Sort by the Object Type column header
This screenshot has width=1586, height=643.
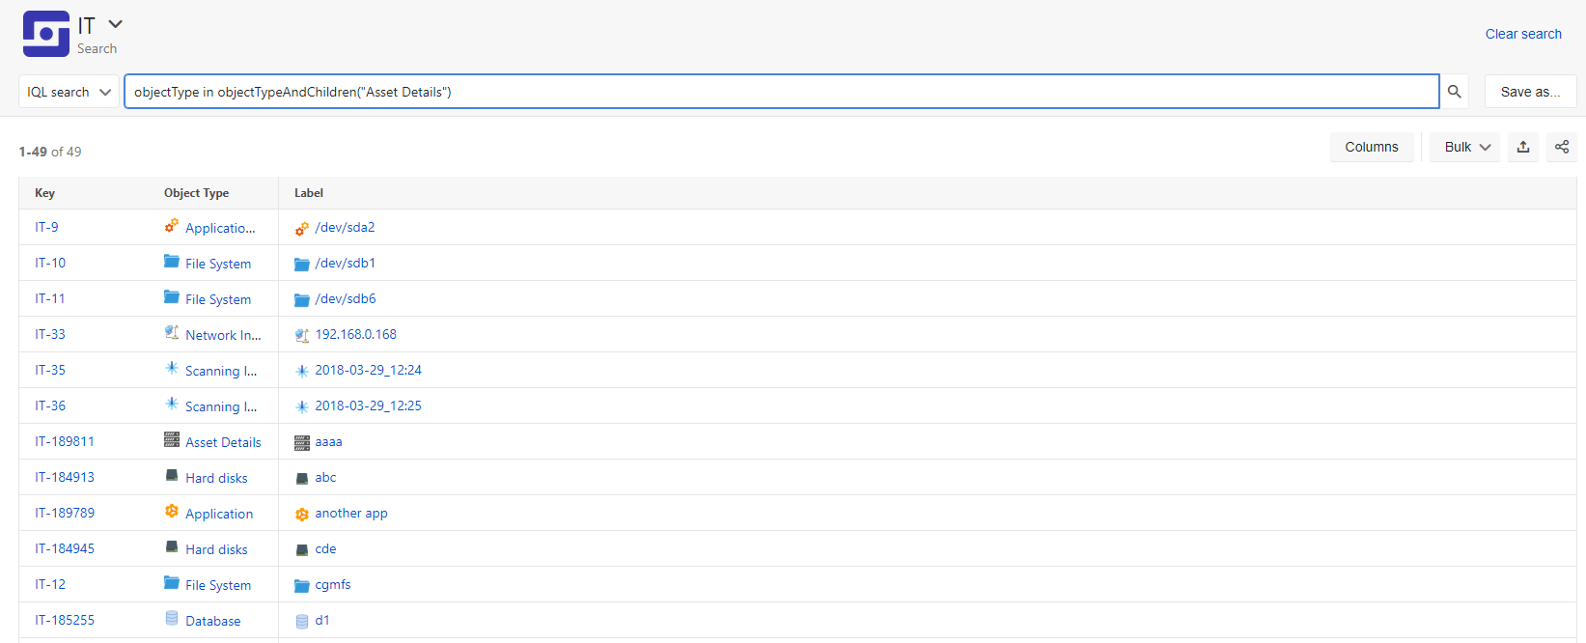click(196, 193)
